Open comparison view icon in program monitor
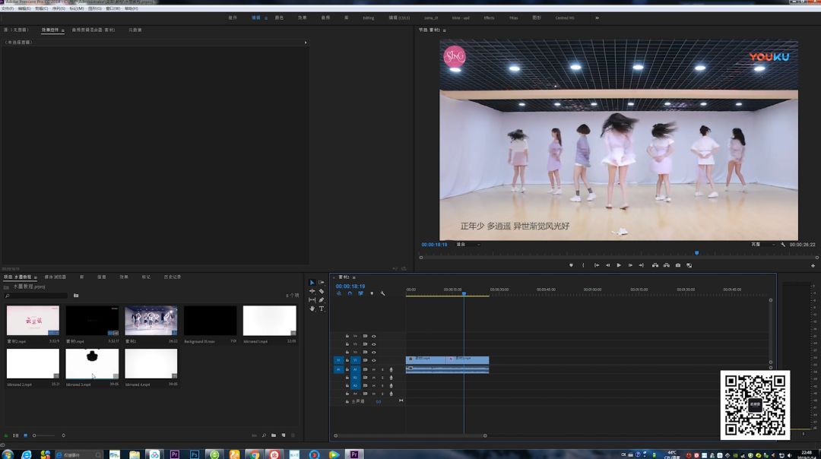The height and width of the screenshot is (459, 821). point(689,265)
